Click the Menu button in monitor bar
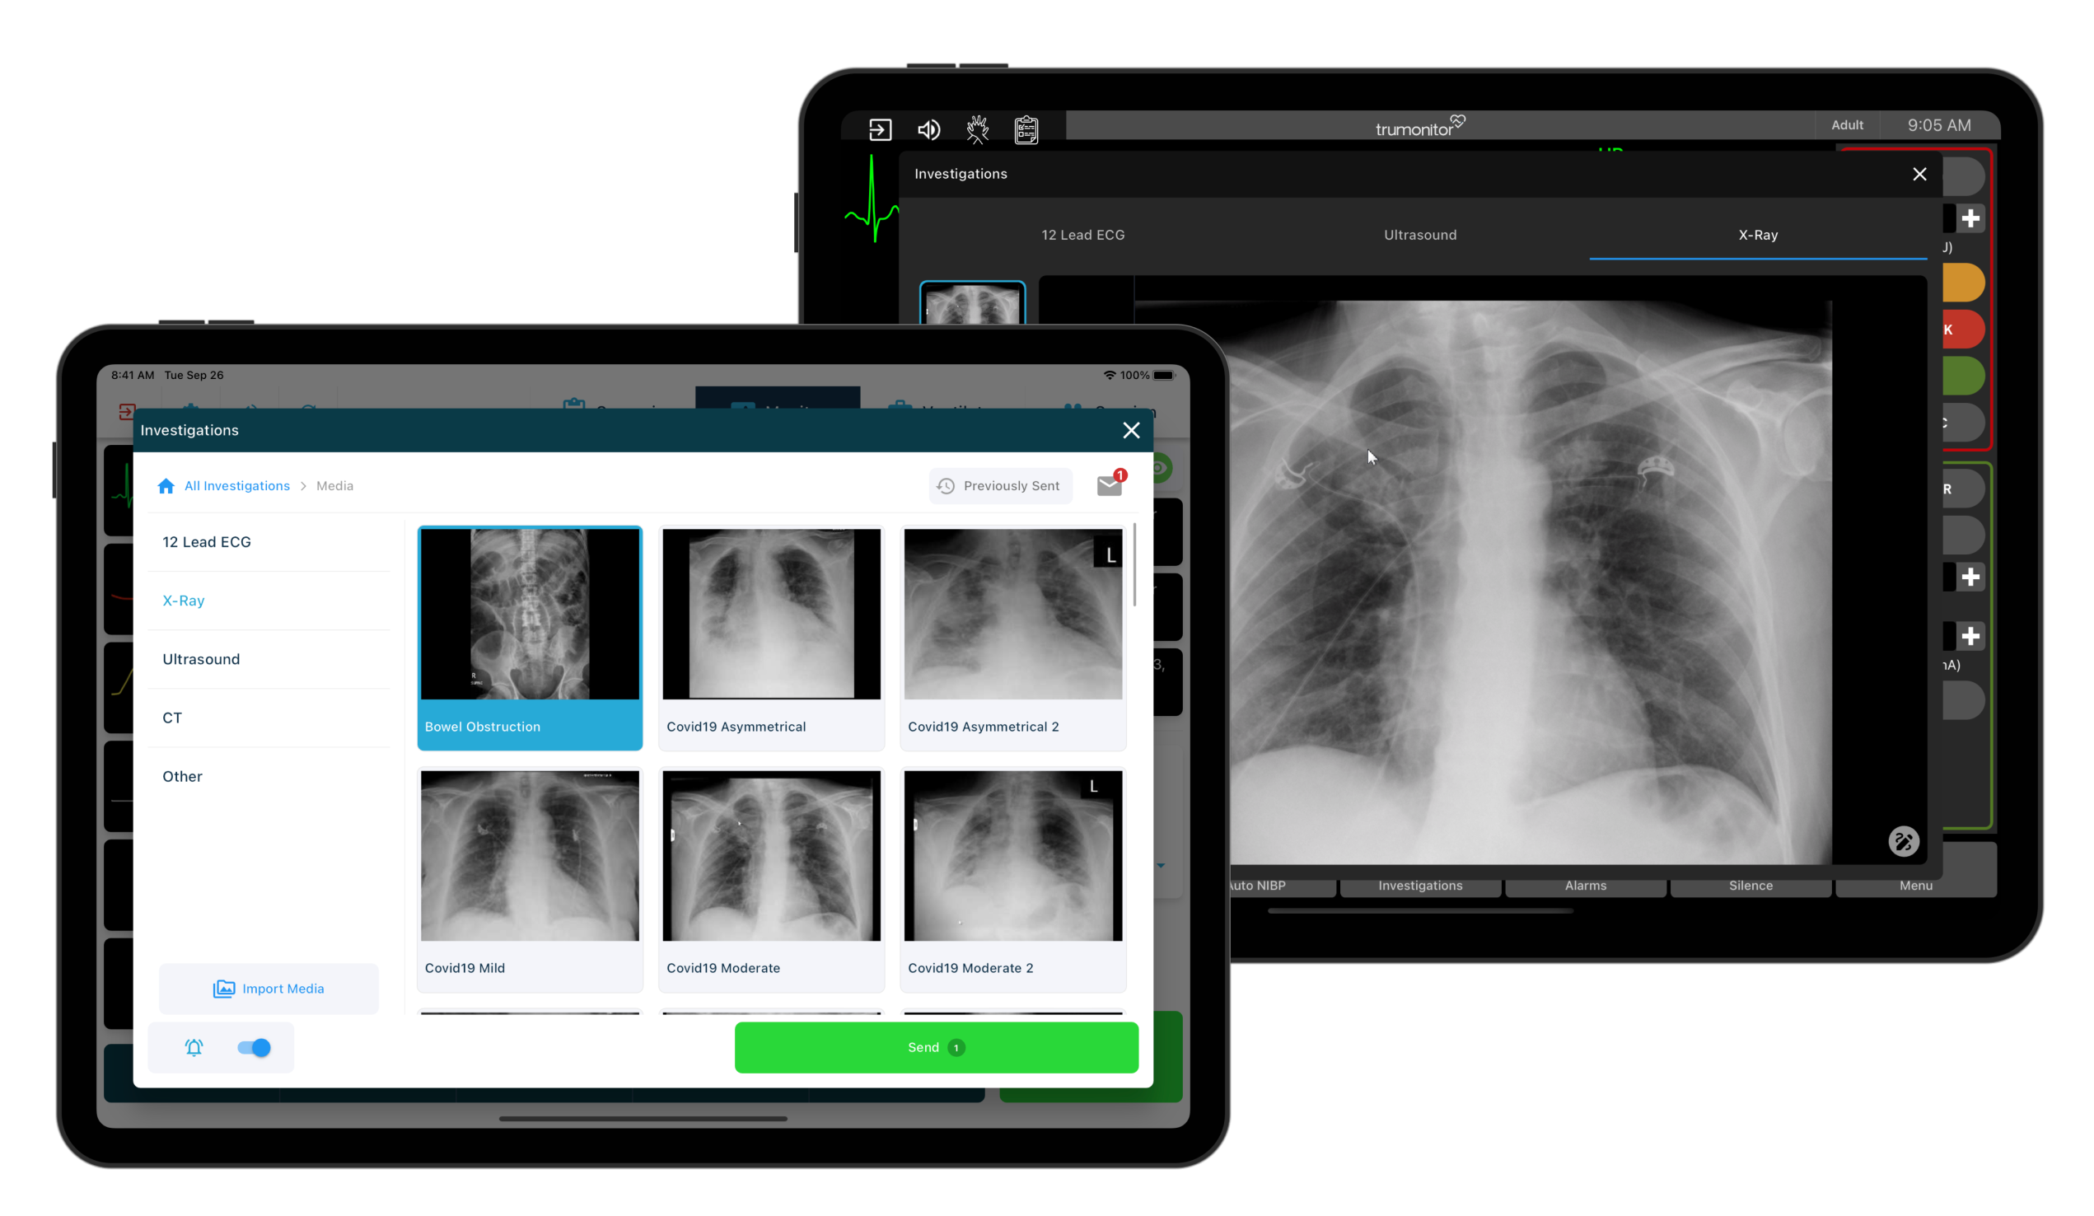Viewport: 2094px width, 1216px height. tap(1916, 885)
